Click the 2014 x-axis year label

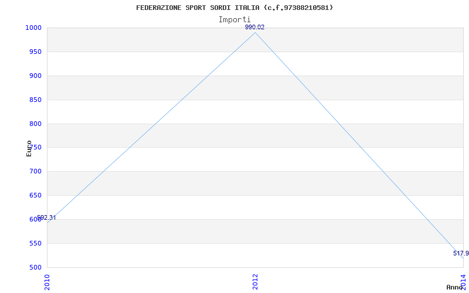463,282
